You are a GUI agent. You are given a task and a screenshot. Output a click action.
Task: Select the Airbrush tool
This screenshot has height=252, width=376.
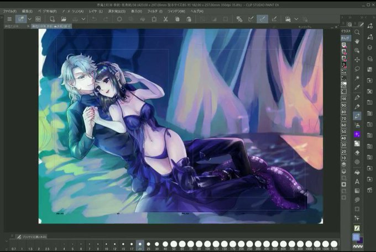(357, 125)
